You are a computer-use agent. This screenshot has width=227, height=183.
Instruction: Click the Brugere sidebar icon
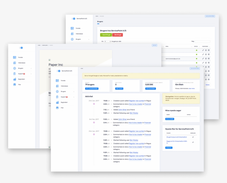coord(57,91)
